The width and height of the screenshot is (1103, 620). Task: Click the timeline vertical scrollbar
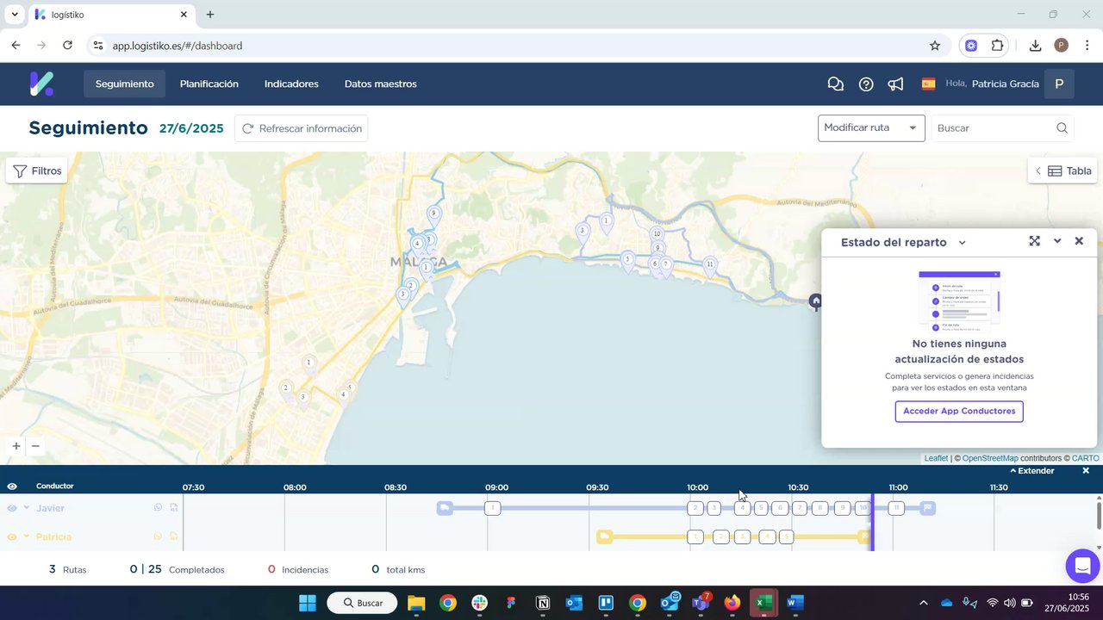[1099, 515]
